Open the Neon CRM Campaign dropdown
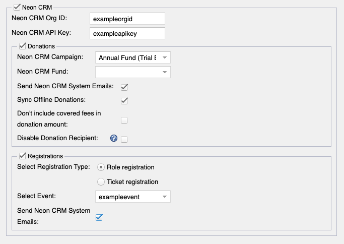Image resolution: width=344 pixels, height=244 pixels. (x=133, y=57)
